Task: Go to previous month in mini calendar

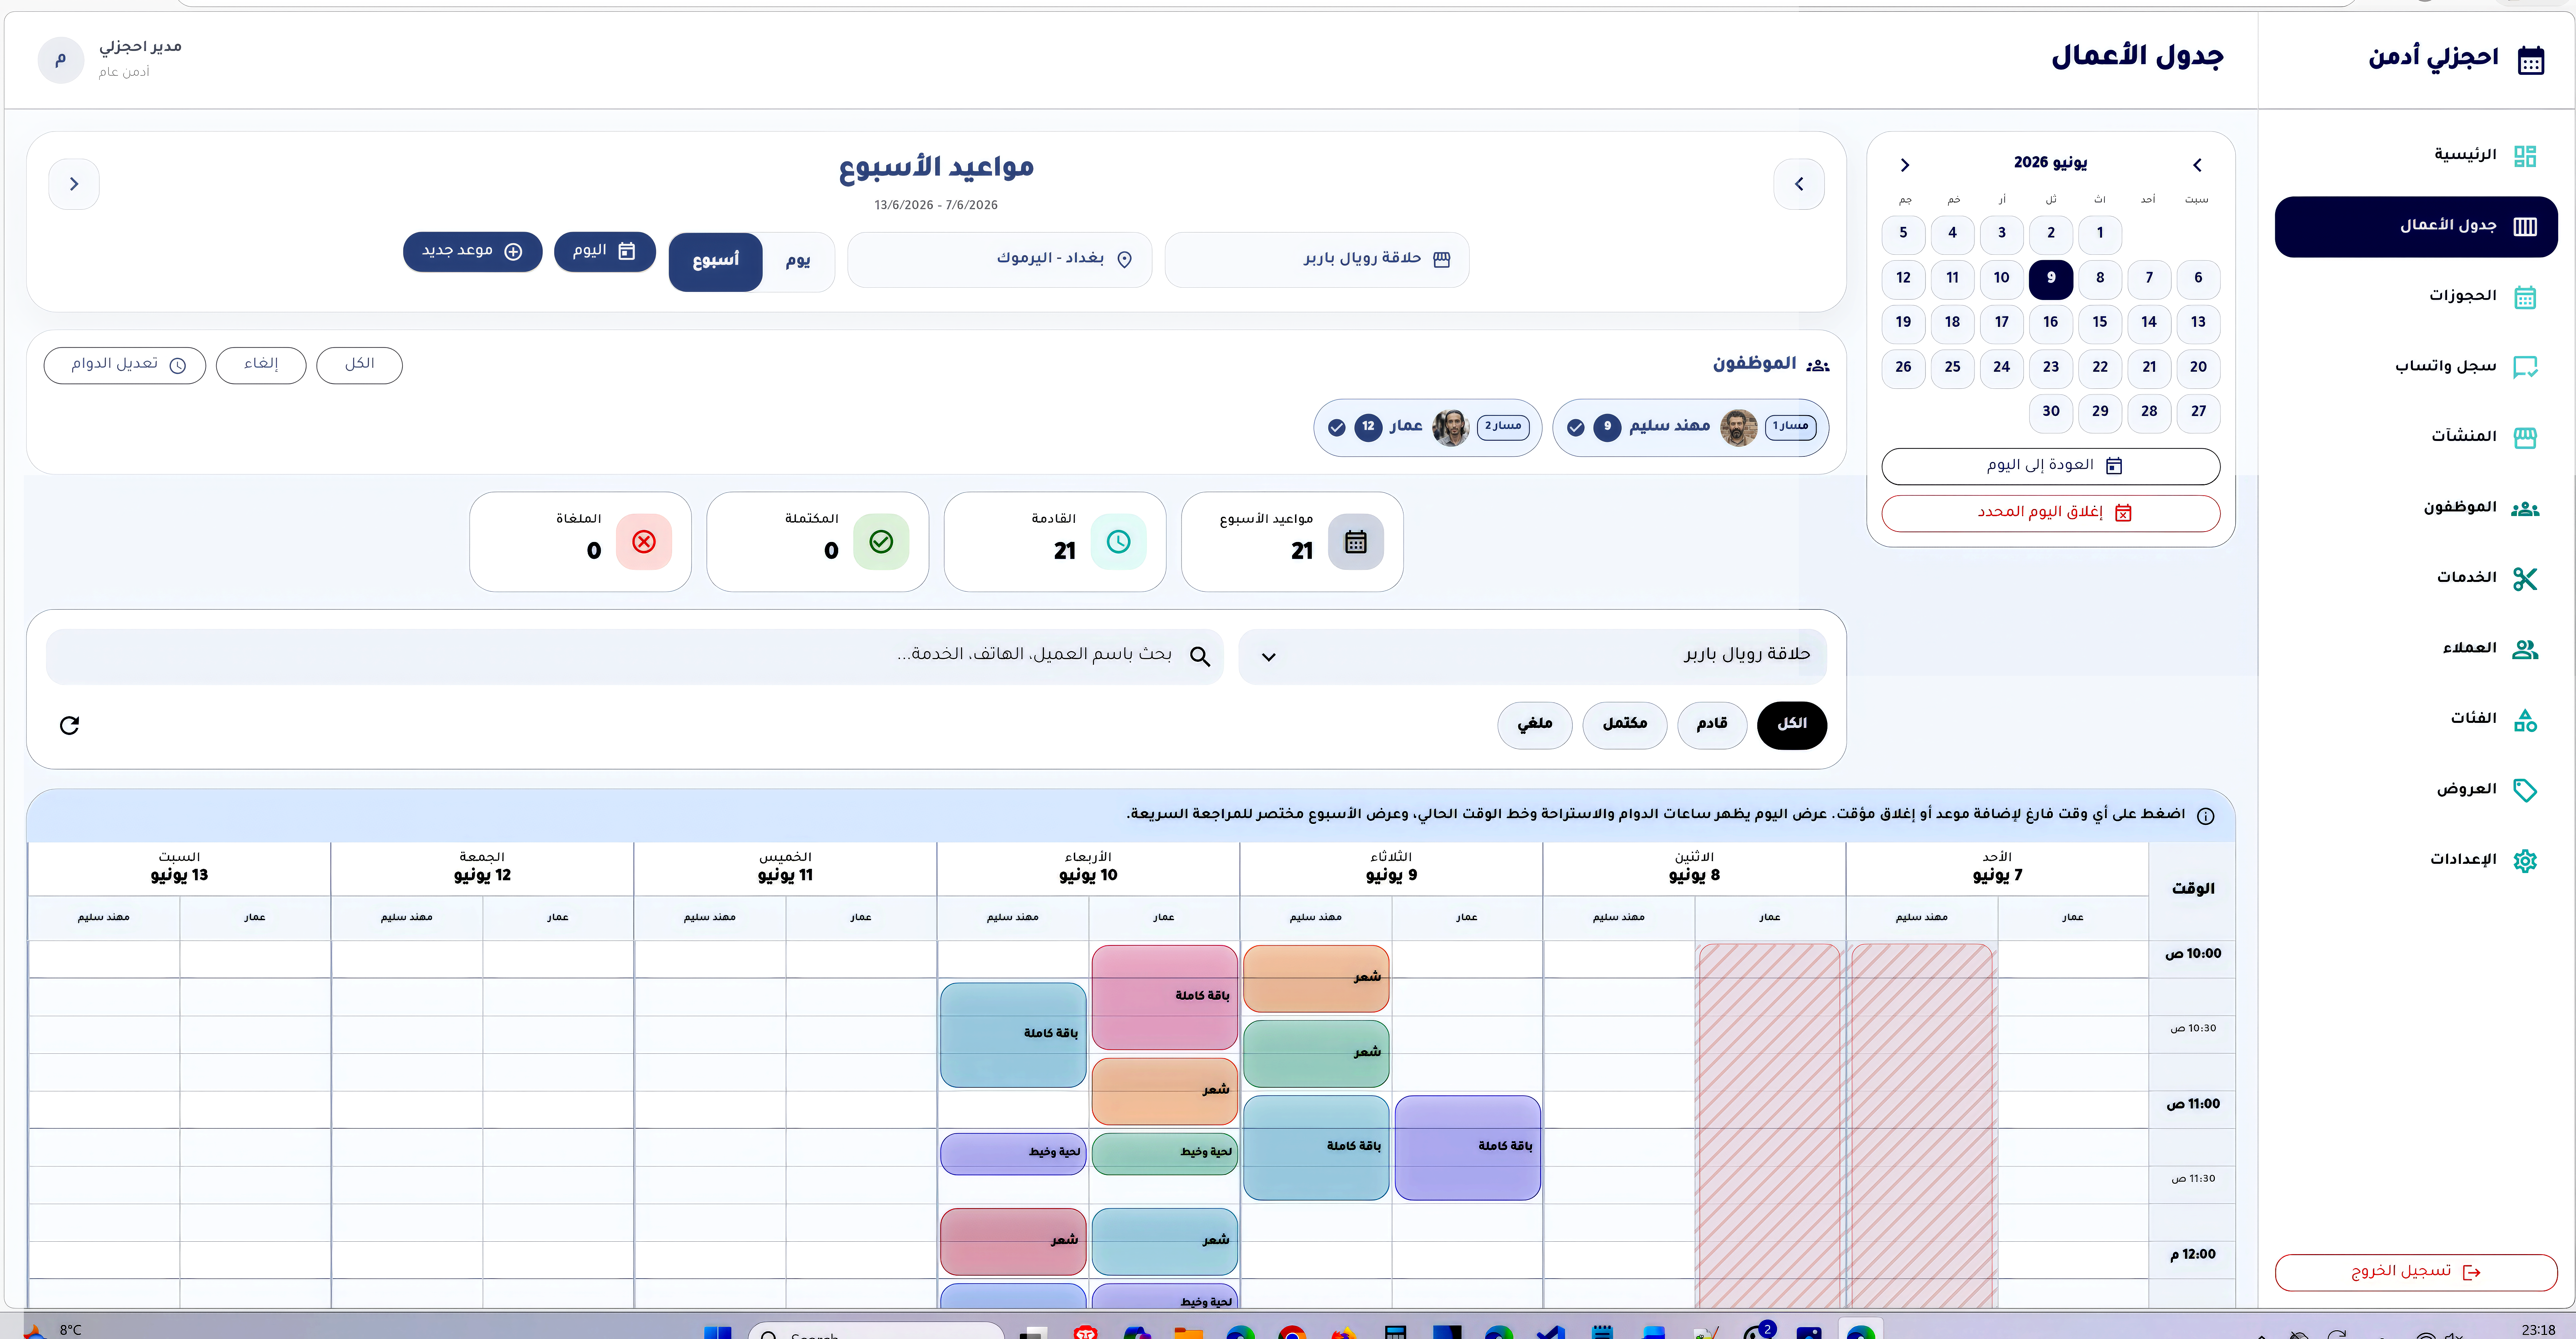Action: 2197,165
